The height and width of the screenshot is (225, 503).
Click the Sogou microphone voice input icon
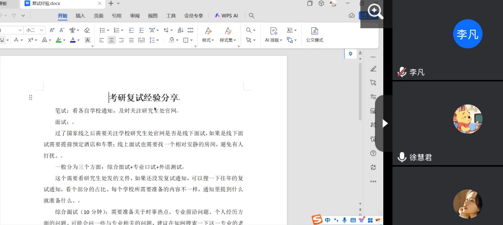click(x=344, y=220)
